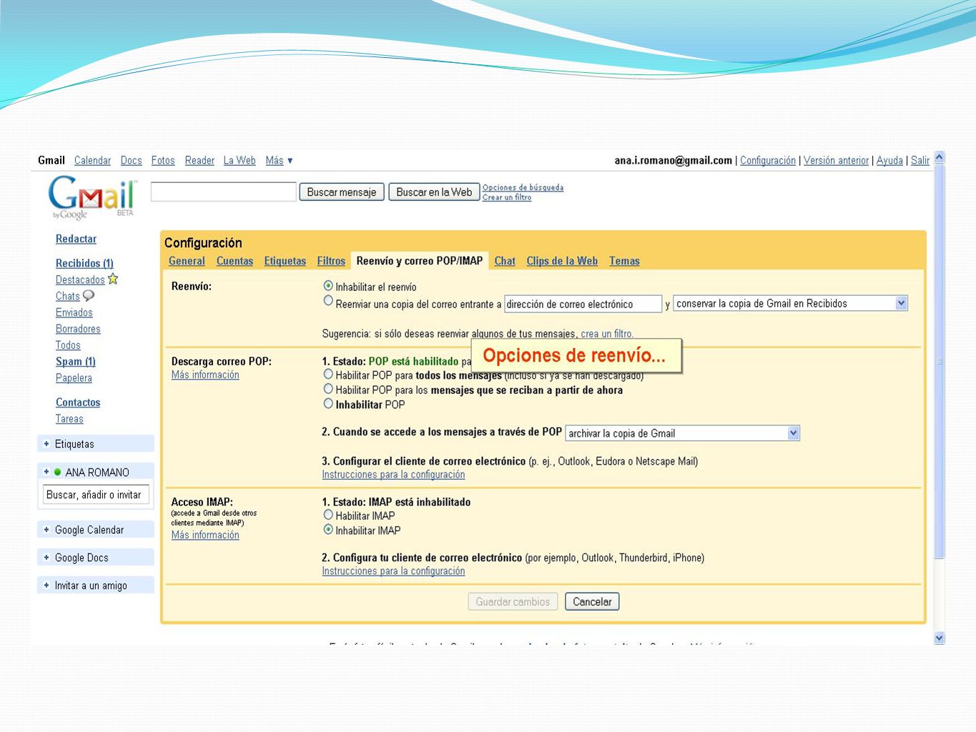The image size is (976, 732).
Task: Open the Más dropdown in the top bar
Action: tap(279, 161)
